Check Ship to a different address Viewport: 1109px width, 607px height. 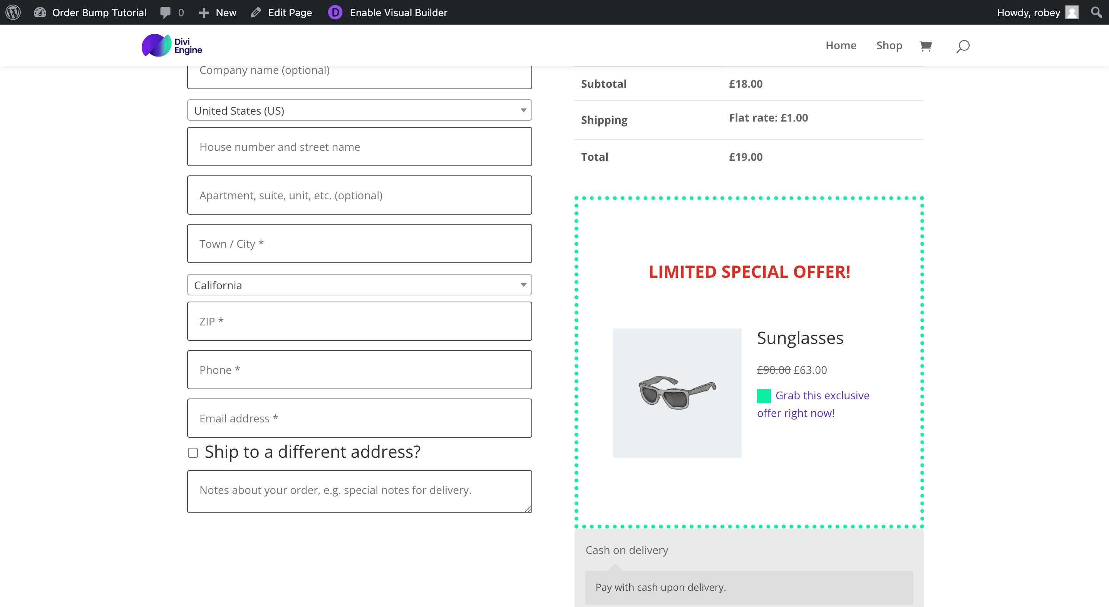pyautogui.click(x=193, y=453)
